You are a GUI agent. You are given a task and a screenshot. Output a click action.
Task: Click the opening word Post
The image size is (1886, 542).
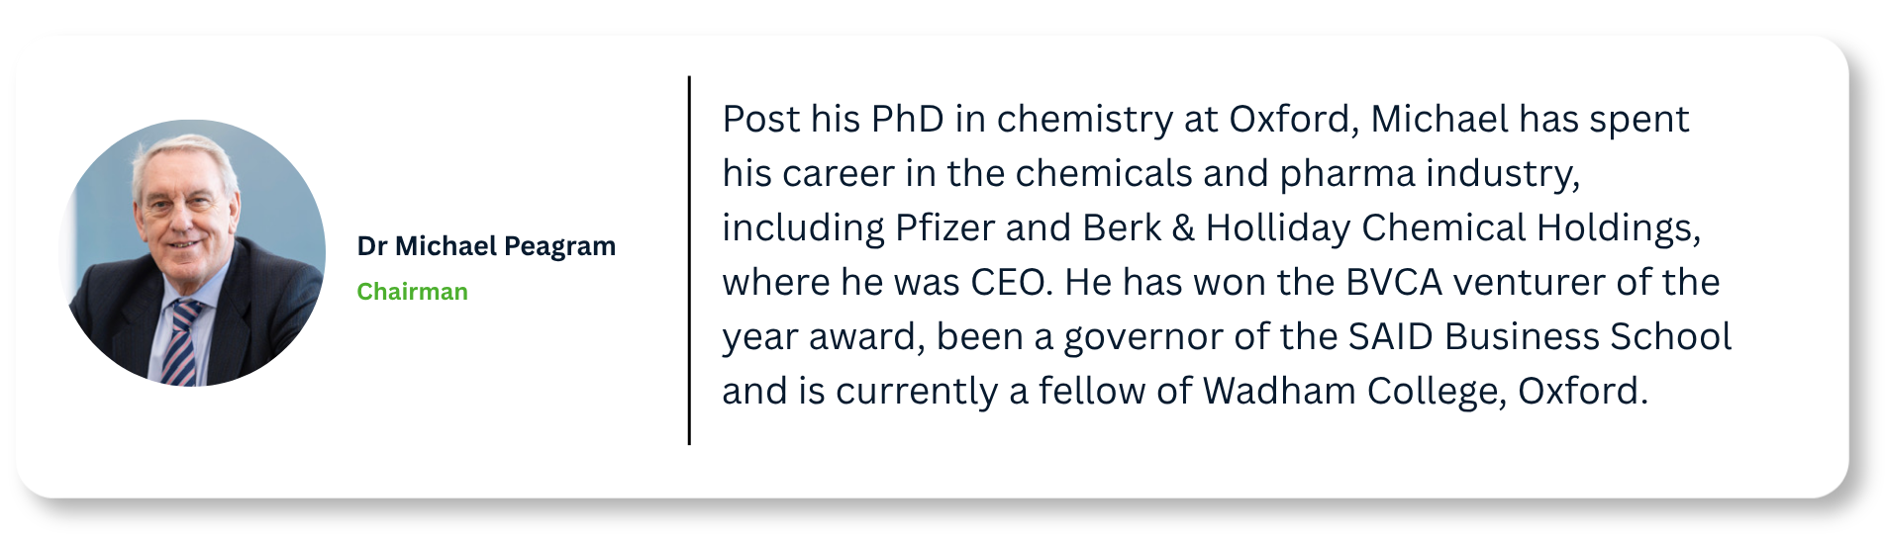pyautogui.click(x=761, y=119)
